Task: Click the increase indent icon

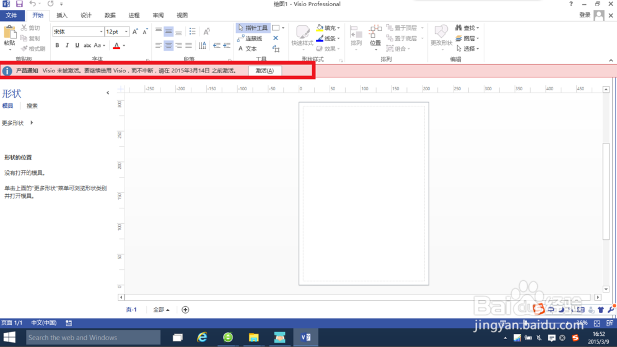Action: click(x=227, y=46)
